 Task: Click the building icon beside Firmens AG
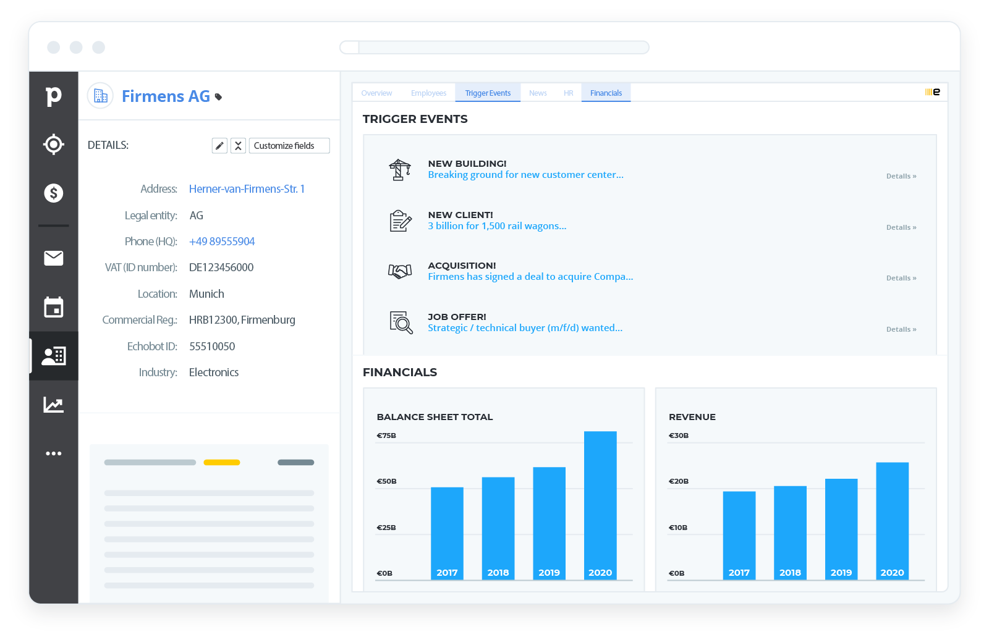click(x=100, y=96)
